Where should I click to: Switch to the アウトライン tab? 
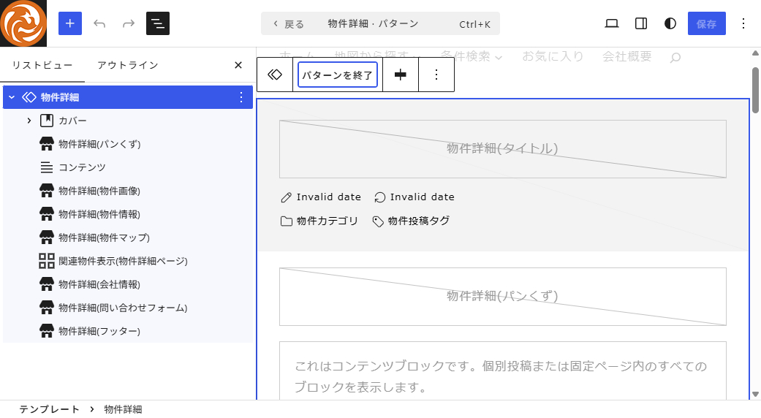click(128, 65)
